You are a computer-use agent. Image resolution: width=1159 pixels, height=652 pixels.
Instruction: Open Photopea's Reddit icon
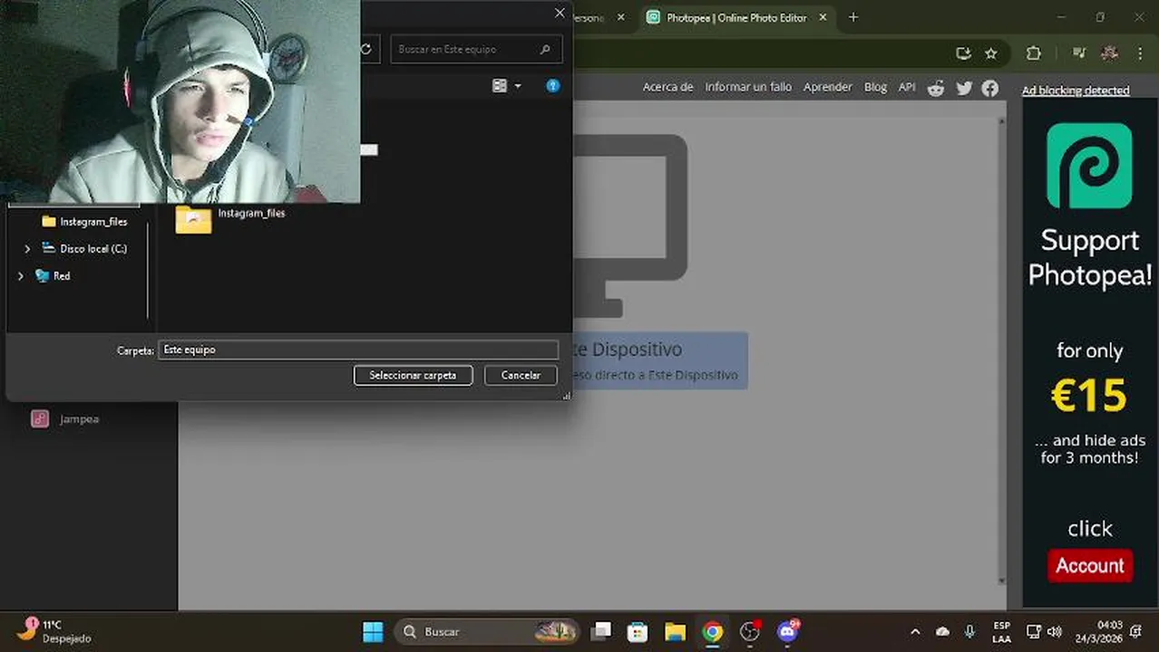pyautogui.click(x=936, y=88)
